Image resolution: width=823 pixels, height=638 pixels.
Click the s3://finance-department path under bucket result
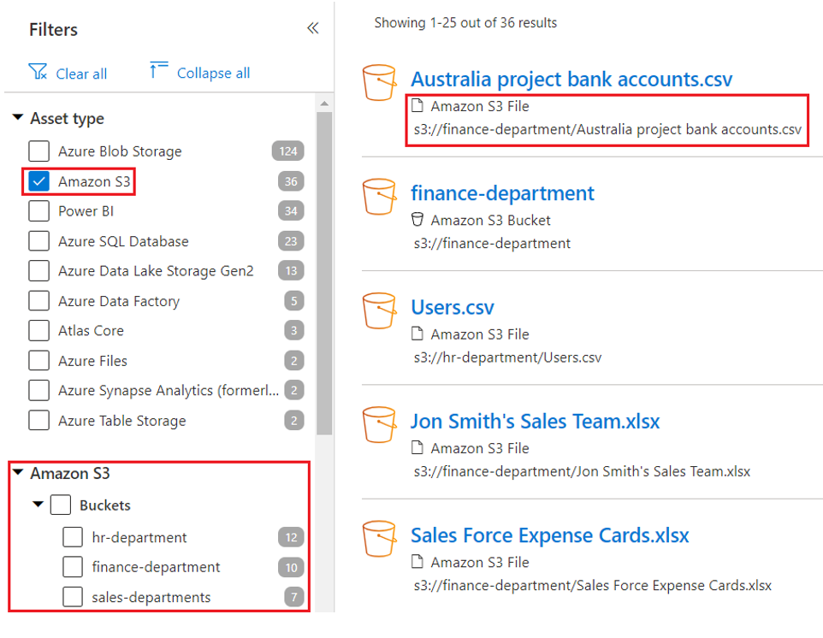click(492, 244)
